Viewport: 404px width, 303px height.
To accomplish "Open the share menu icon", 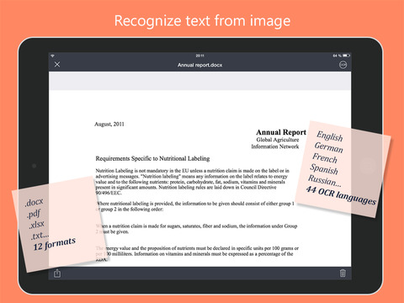I will coord(57,273).
